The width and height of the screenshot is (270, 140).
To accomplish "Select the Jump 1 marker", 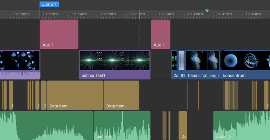I will pos(49,4).
